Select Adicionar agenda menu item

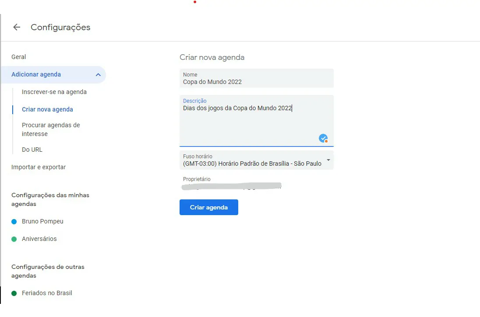(x=53, y=75)
